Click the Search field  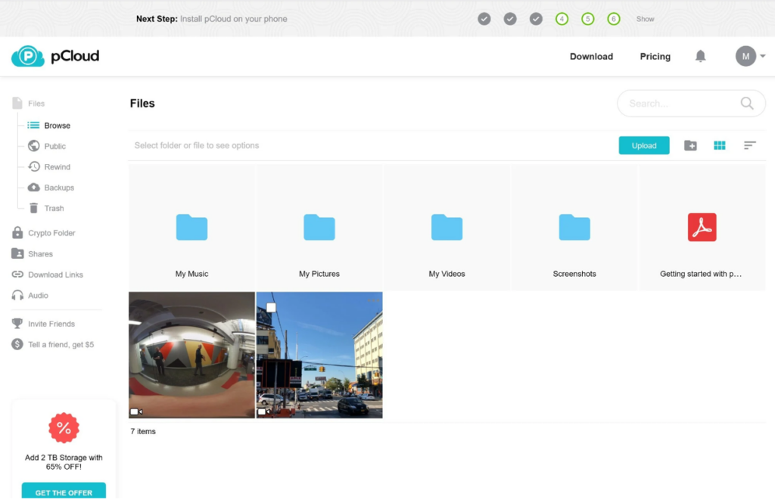(x=681, y=103)
